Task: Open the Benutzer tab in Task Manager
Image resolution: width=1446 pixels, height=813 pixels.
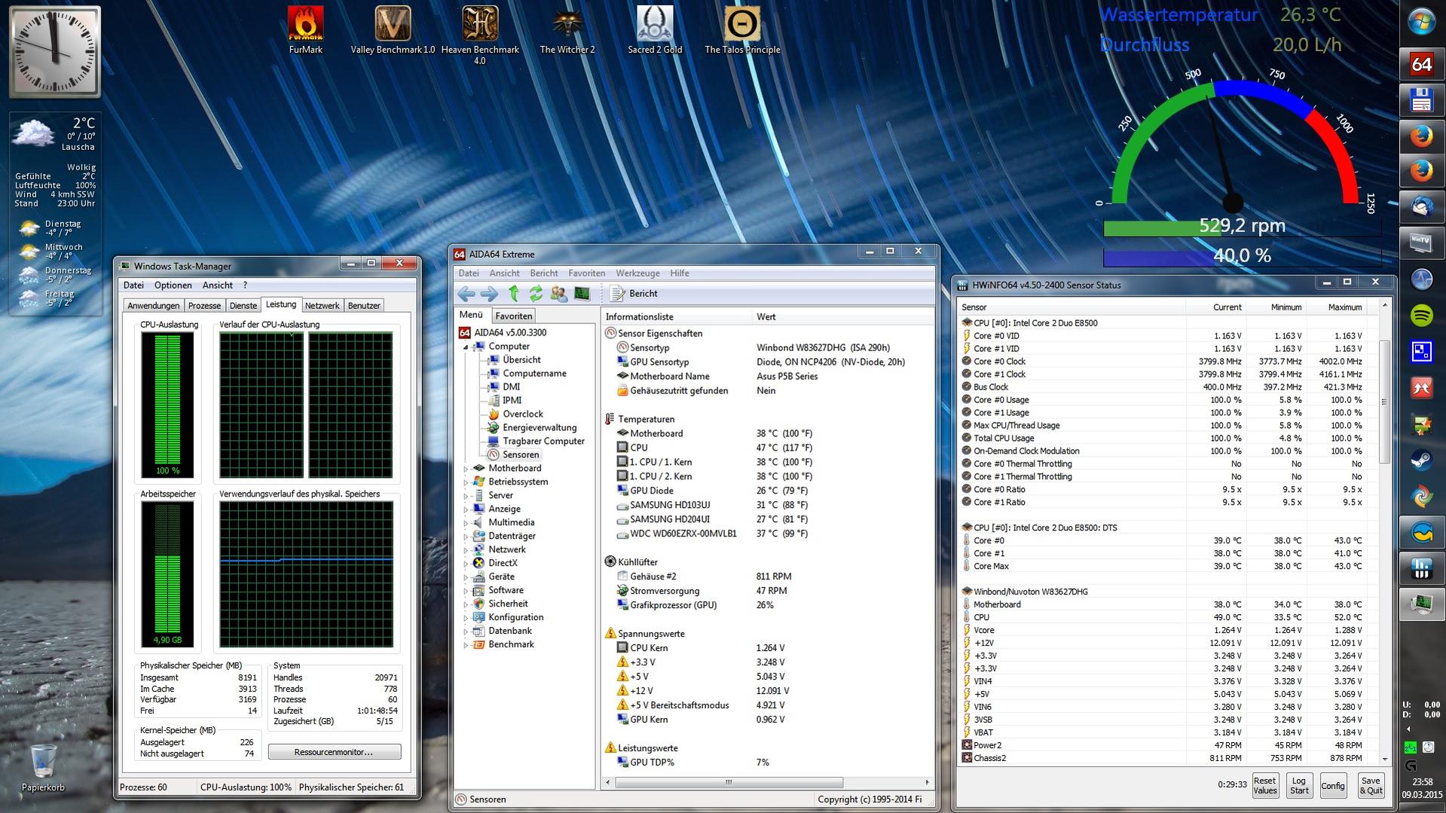Action: coord(364,306)
